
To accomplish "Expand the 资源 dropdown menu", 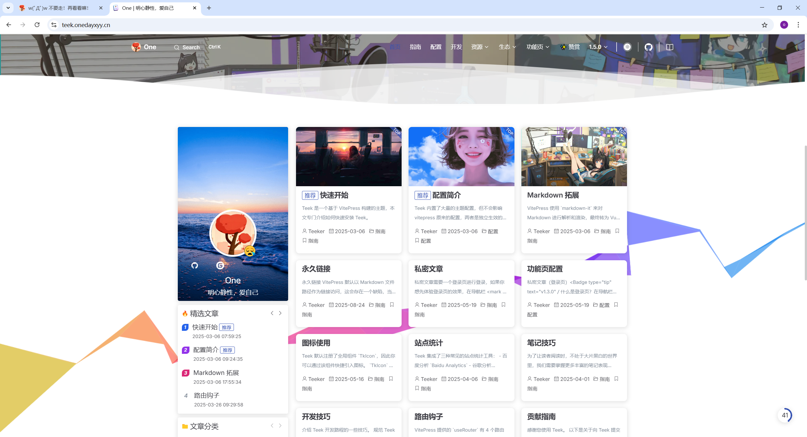I will [x=479, y=47].
